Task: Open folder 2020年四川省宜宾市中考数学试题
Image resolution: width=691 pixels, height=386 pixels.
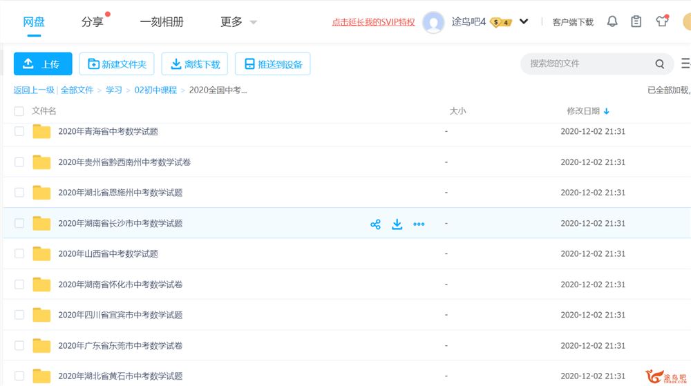Action: tap(120, 315)
